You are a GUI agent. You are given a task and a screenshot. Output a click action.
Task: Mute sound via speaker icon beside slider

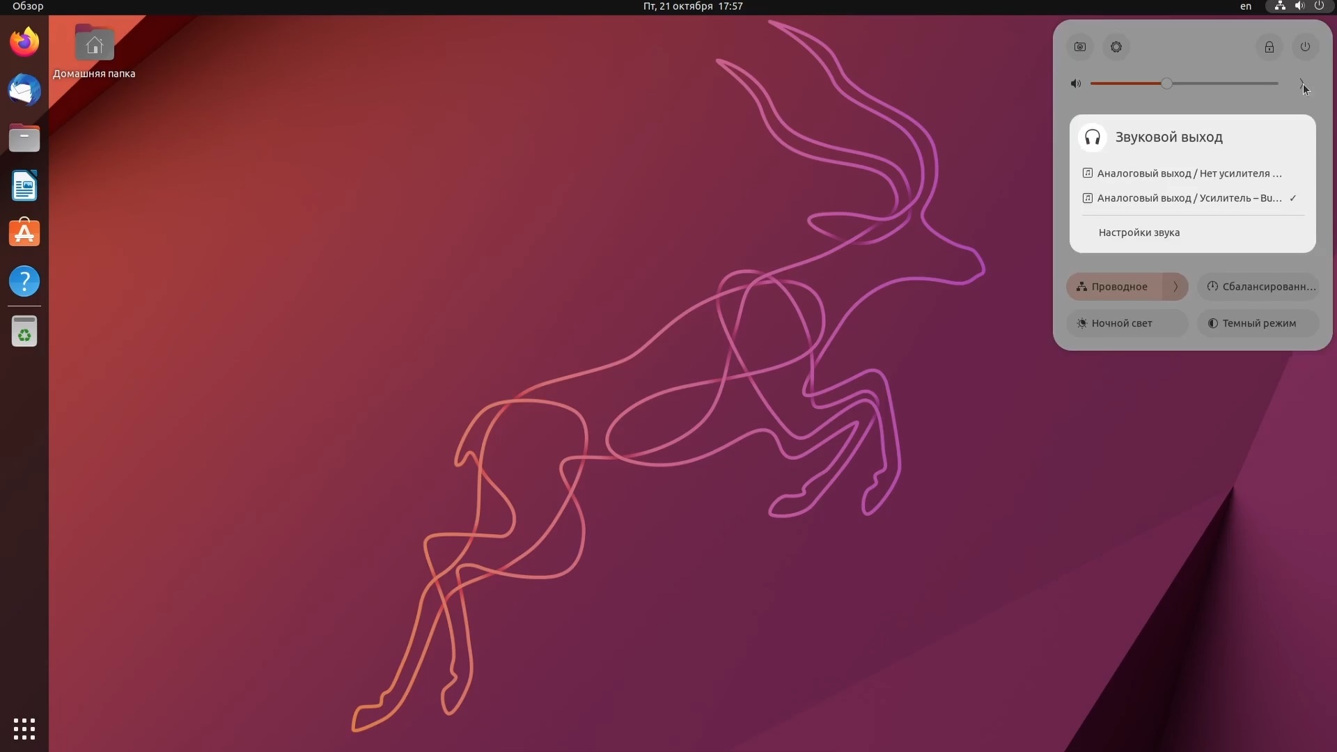coord(1076,84)
